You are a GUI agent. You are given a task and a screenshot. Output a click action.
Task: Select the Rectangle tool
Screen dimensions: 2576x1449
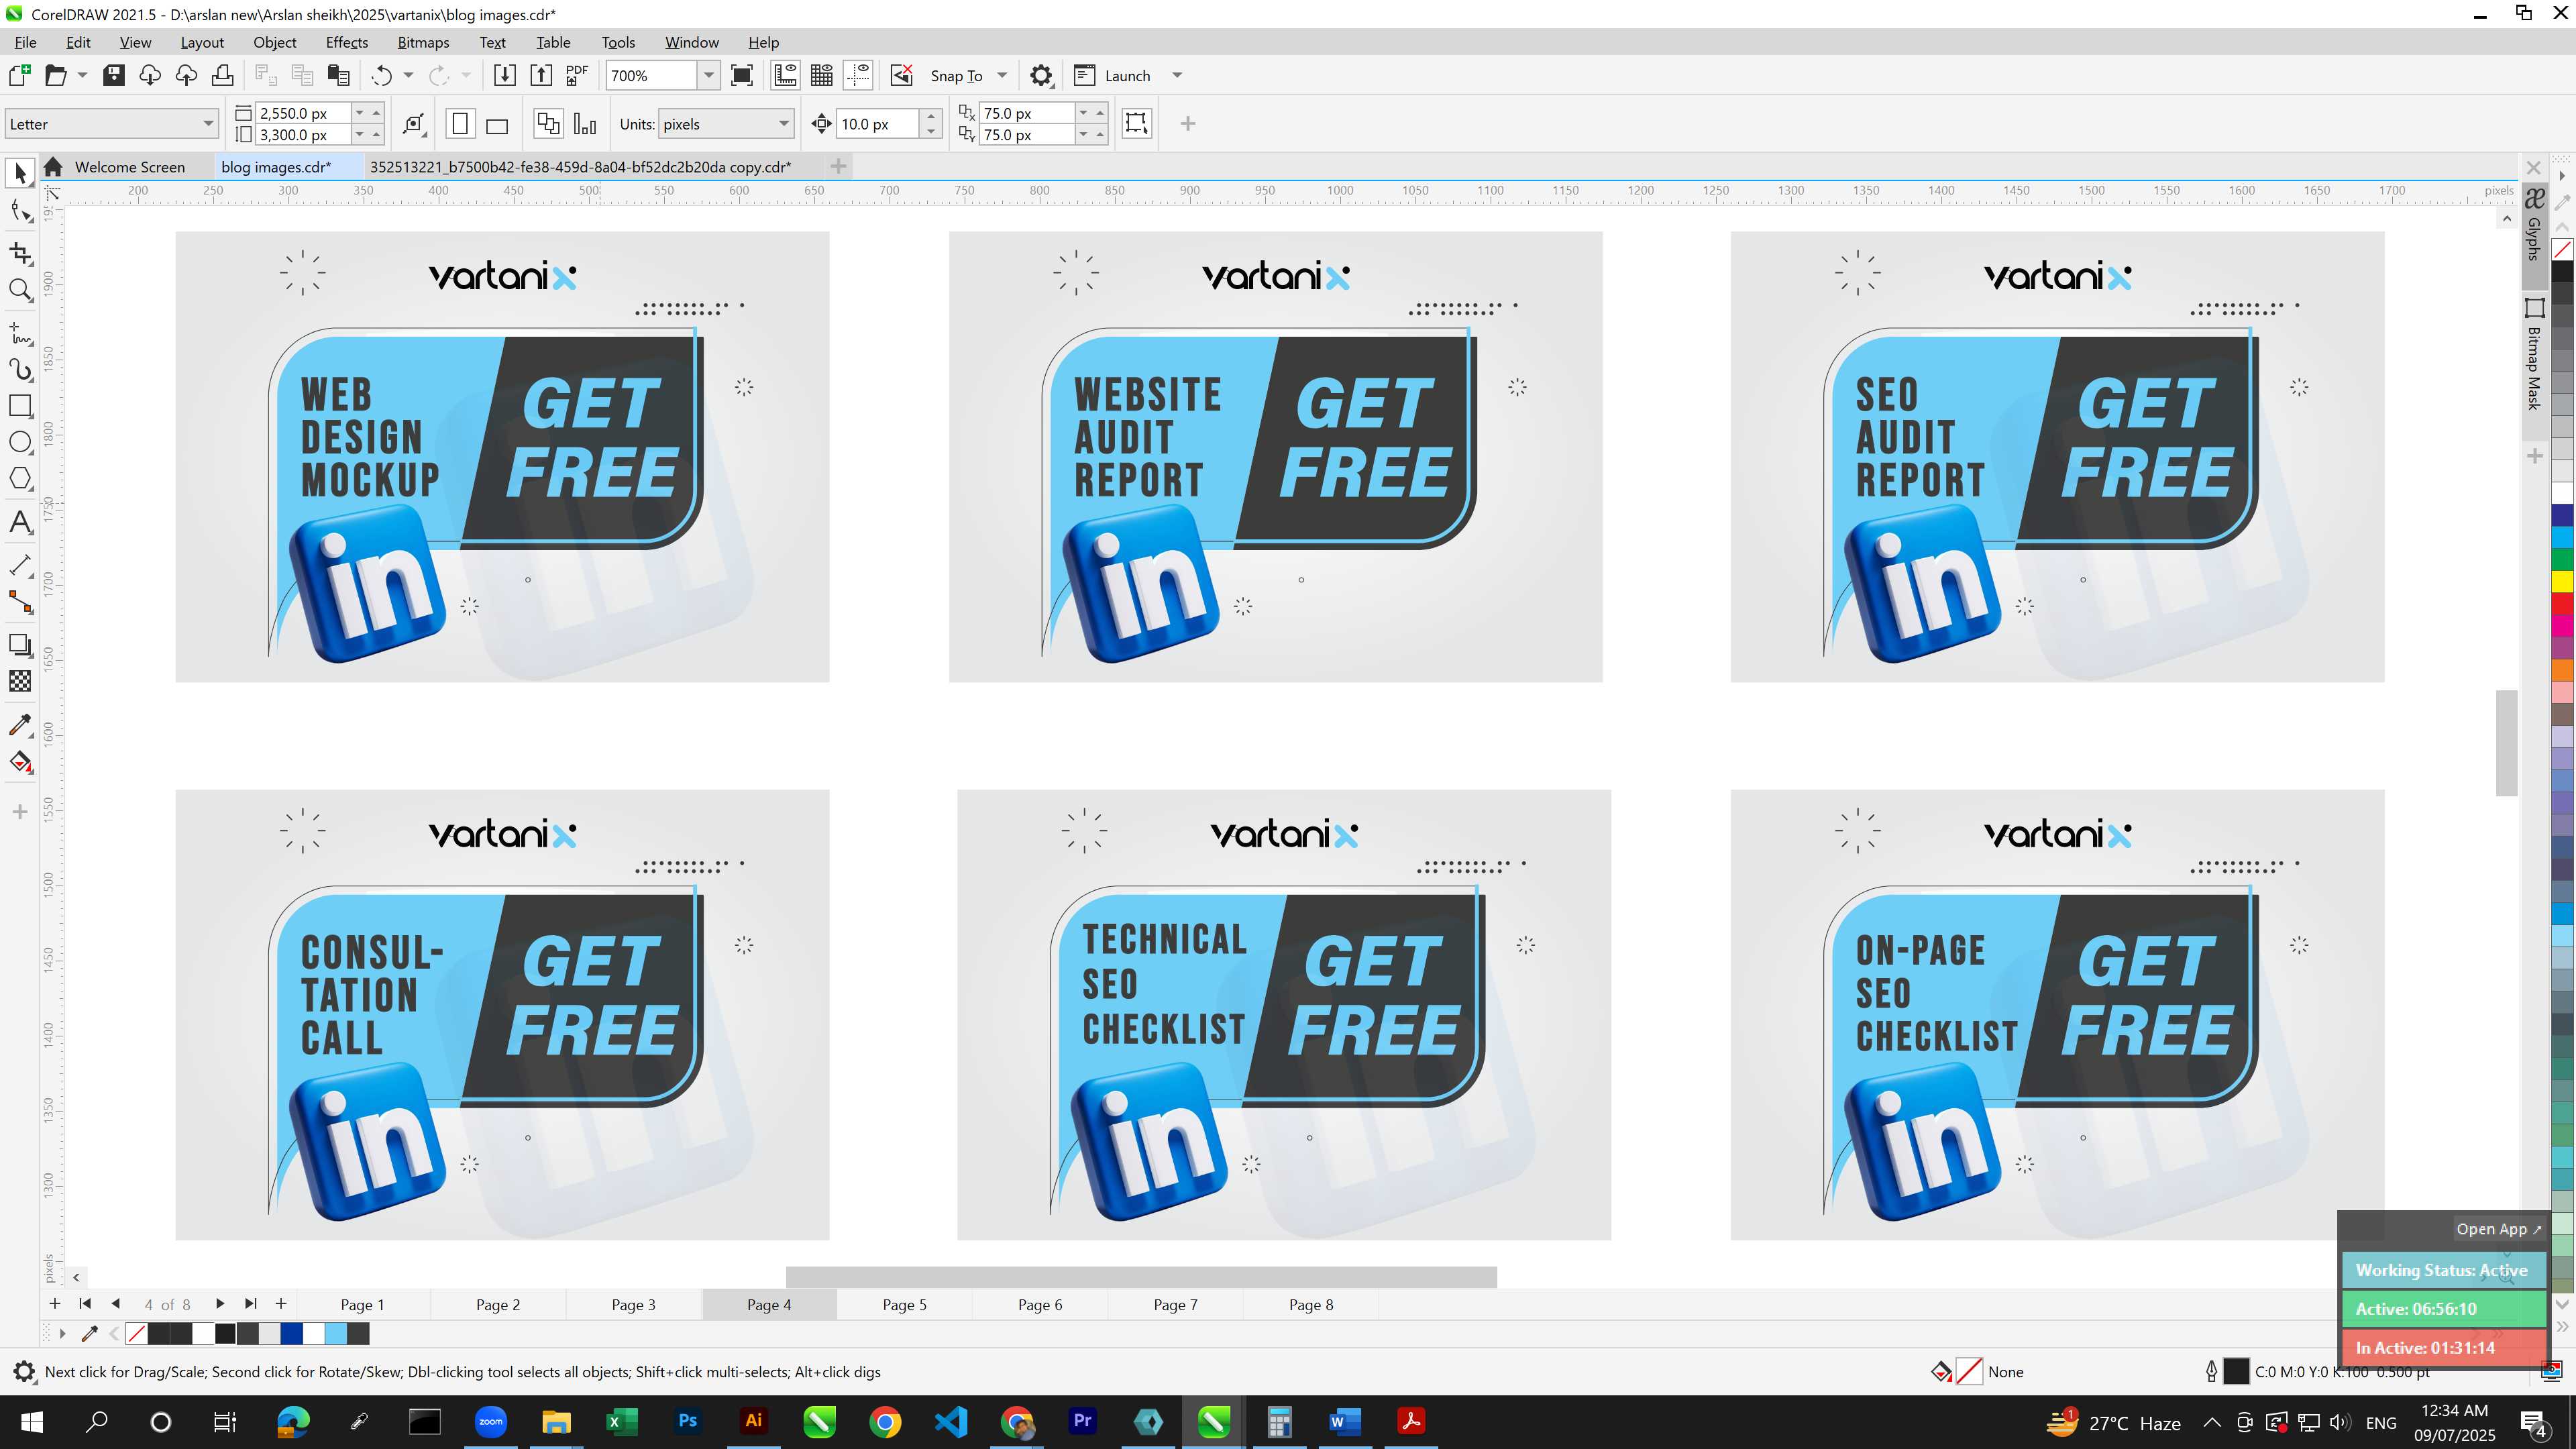[20, 406]
